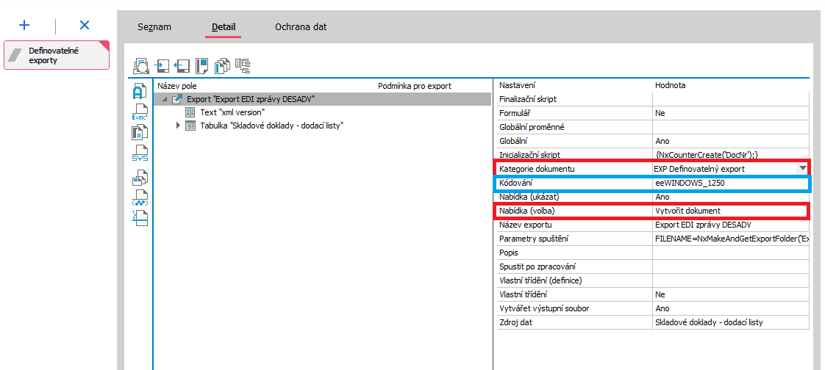This screenshot has height=370, width=825.
Task: Switch to the Seznam tab
Action: [154, 27]
